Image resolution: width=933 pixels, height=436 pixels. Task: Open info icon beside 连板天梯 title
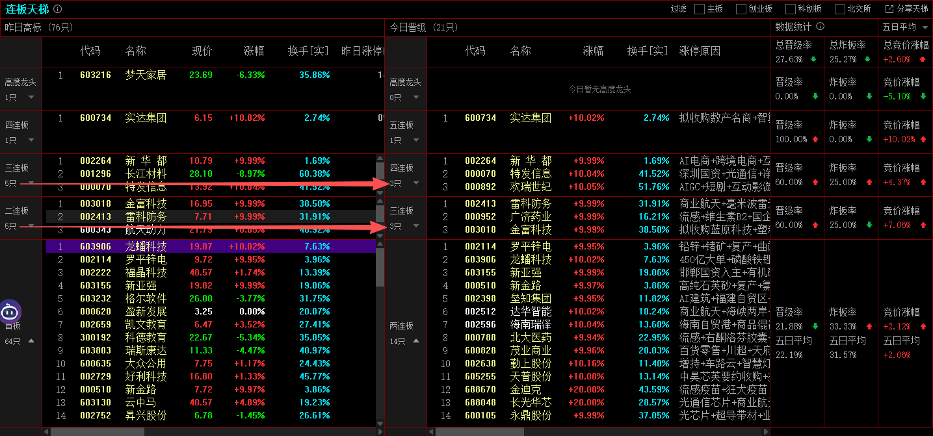(58, 9)
